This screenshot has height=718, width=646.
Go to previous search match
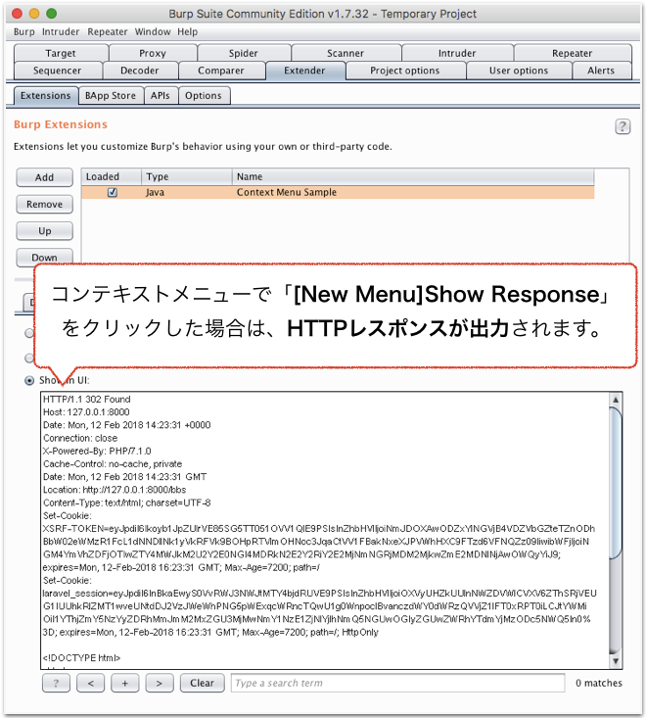click(x=91, y=683)
